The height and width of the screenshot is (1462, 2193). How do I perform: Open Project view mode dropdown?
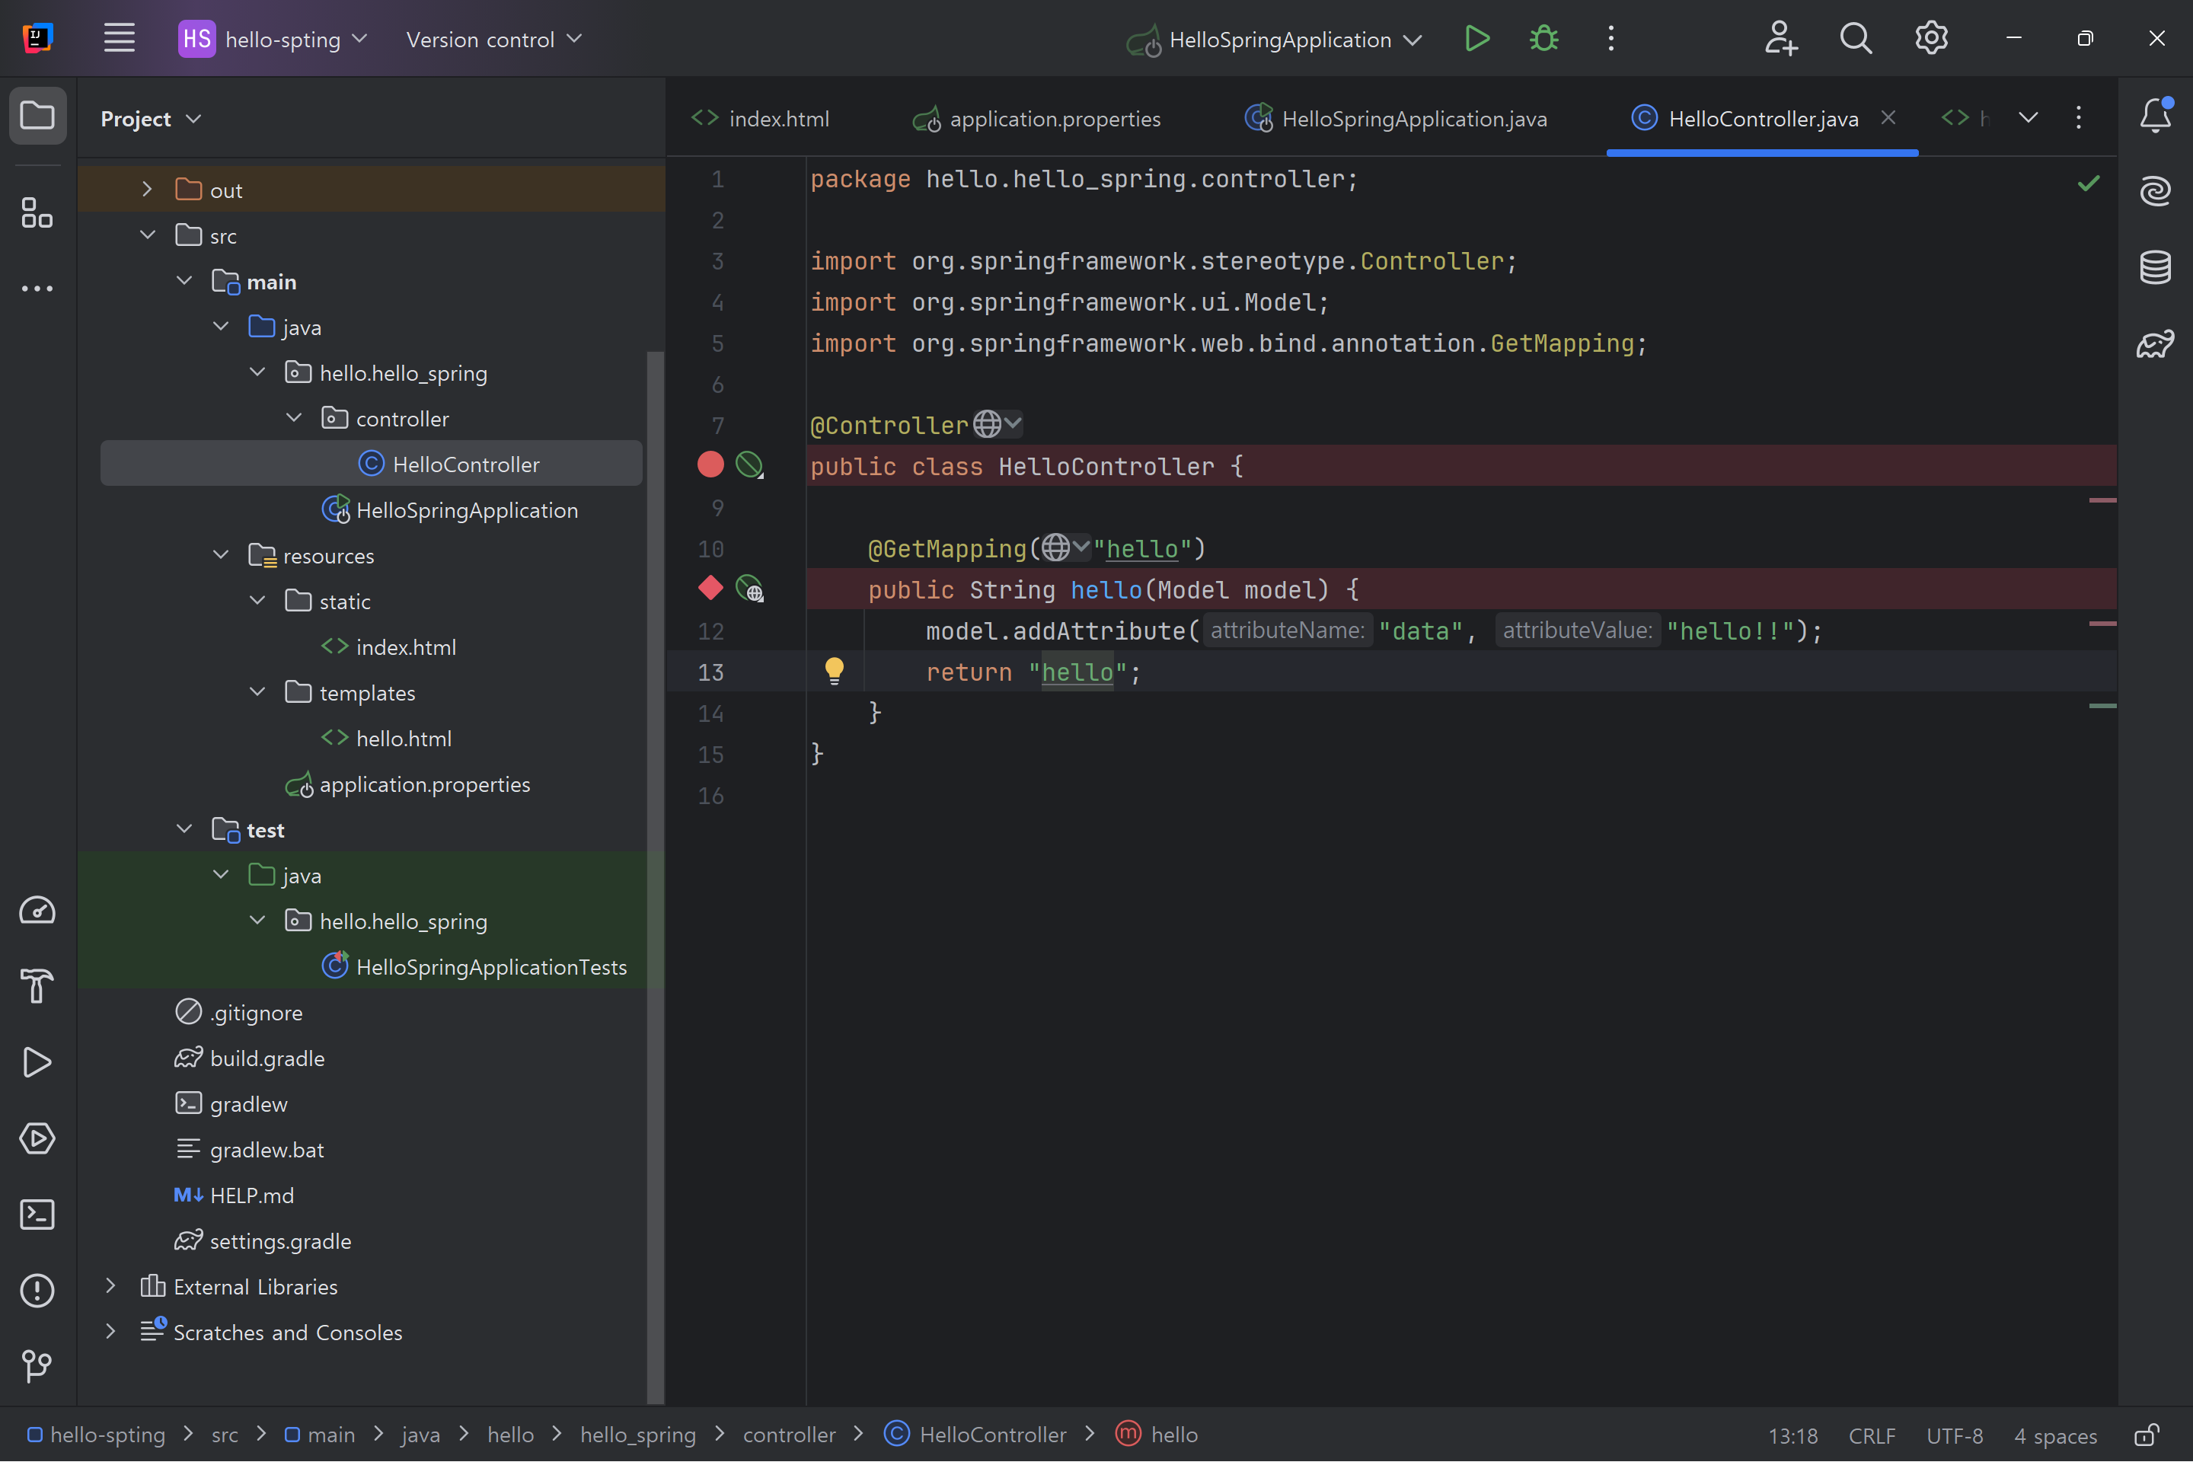[151, 119]
